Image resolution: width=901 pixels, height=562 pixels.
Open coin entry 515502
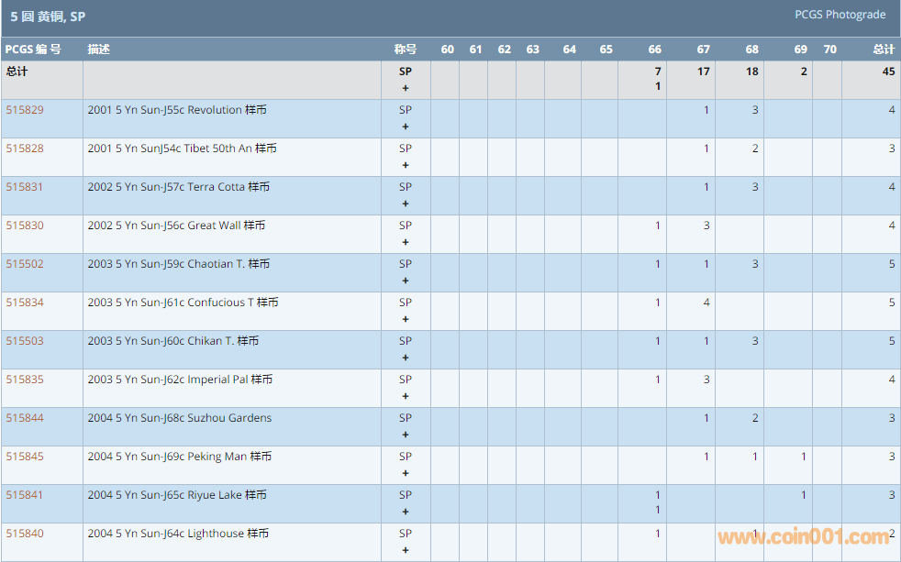tap(25, 264)
